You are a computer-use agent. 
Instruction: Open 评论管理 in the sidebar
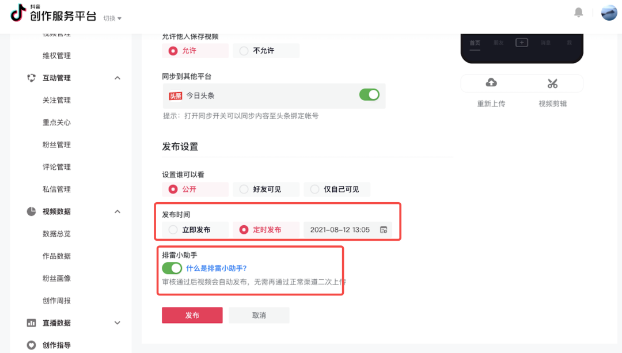point(56,167)
